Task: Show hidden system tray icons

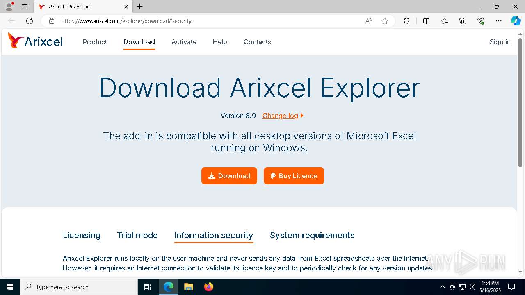Action: [x=442, y=287]
